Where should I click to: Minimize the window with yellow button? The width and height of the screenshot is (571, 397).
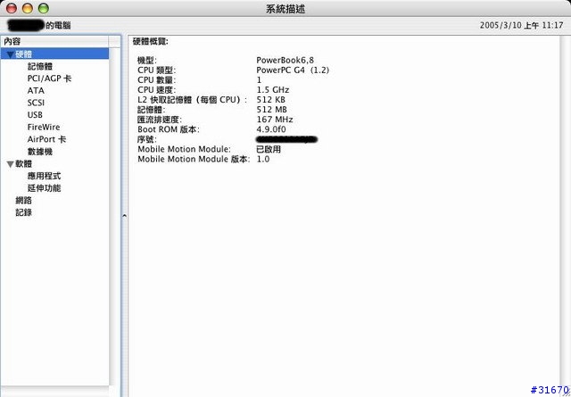(28, 8)
